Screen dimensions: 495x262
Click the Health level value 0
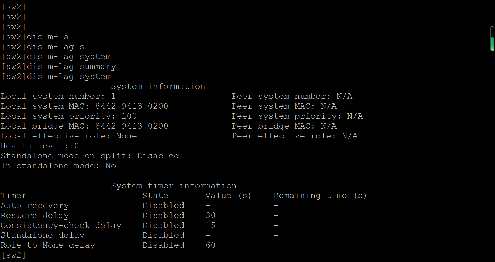click(77, 146)
